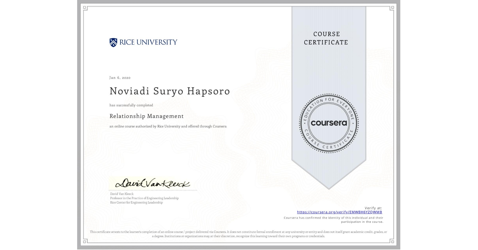Click the date 'Jan 6, 2020'
Viewport: 478px width, 250px height.
tap(120, 78)
